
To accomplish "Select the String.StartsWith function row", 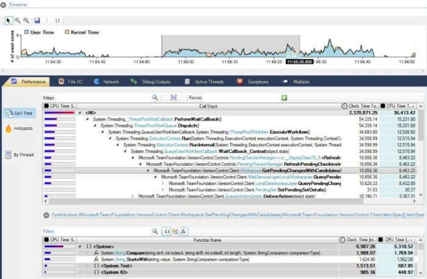I will click(x=230, y=260).
